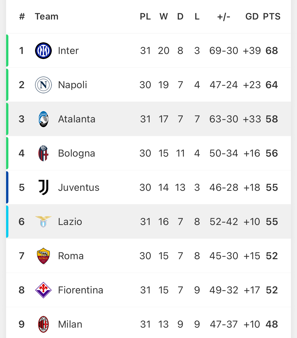Tap the Lazio eagle crest
The image size is (297, 338).
(43, 222)
